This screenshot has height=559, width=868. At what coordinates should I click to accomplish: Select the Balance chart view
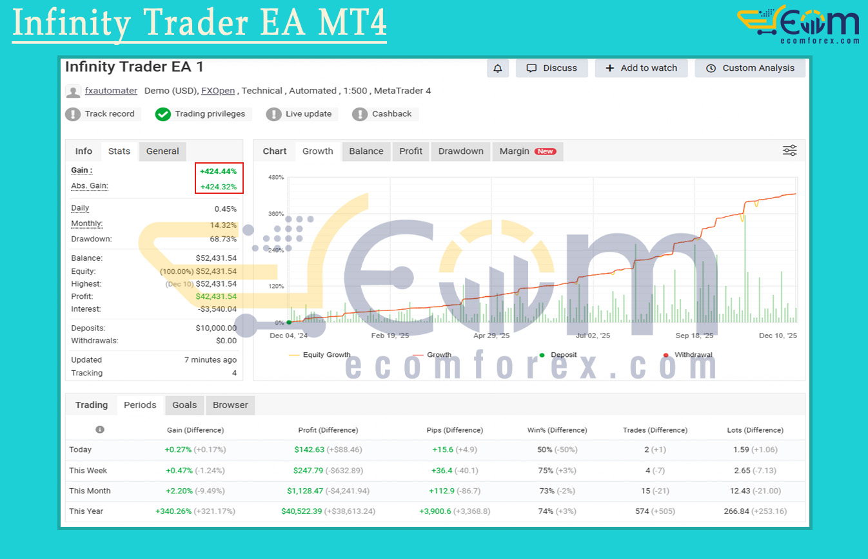coord(366,151)
